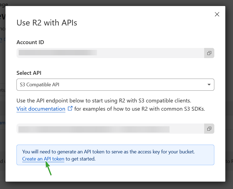Image resolution: width=233 pixels, height=189 pixels.
Task: Click the API token notice text
Action: (x=108, y=152)
